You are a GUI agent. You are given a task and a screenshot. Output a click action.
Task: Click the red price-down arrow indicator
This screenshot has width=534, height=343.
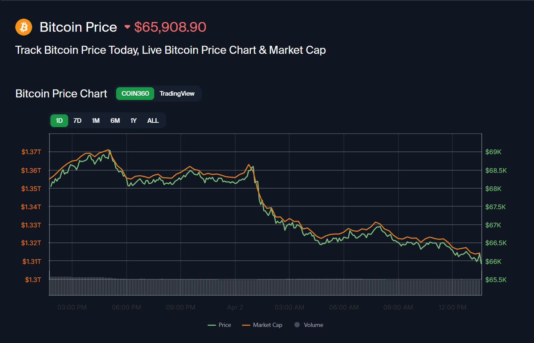pos(127,27)
